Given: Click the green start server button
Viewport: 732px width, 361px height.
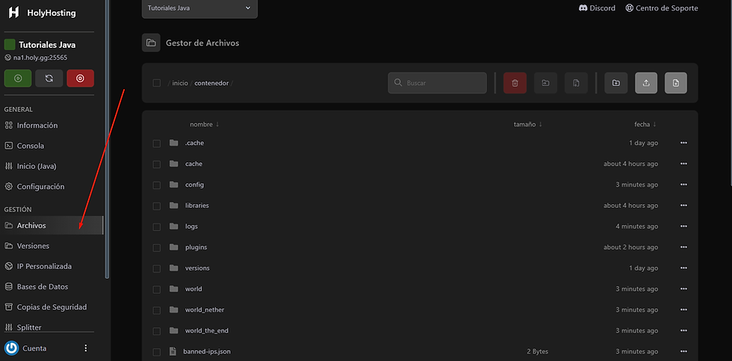Looking at the screenshot, I should 18,78.
